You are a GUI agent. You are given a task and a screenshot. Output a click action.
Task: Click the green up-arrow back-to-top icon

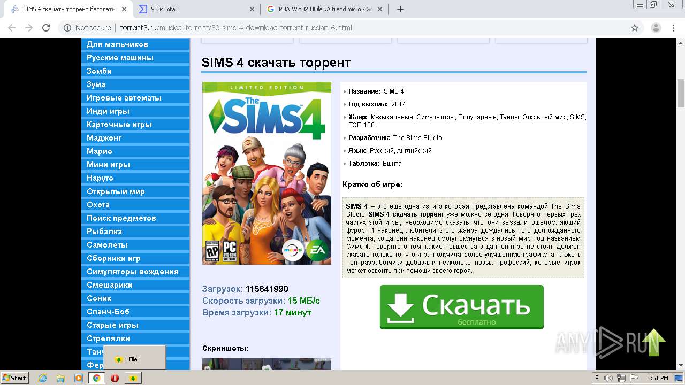654,342
